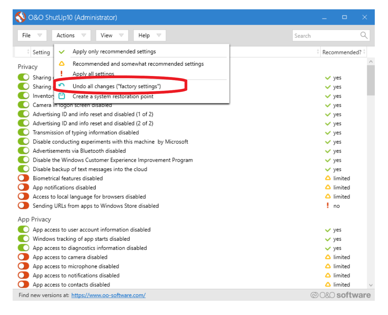
Task: Click 'limited' in the Biometrical features row
Action: tap(342, 178)
